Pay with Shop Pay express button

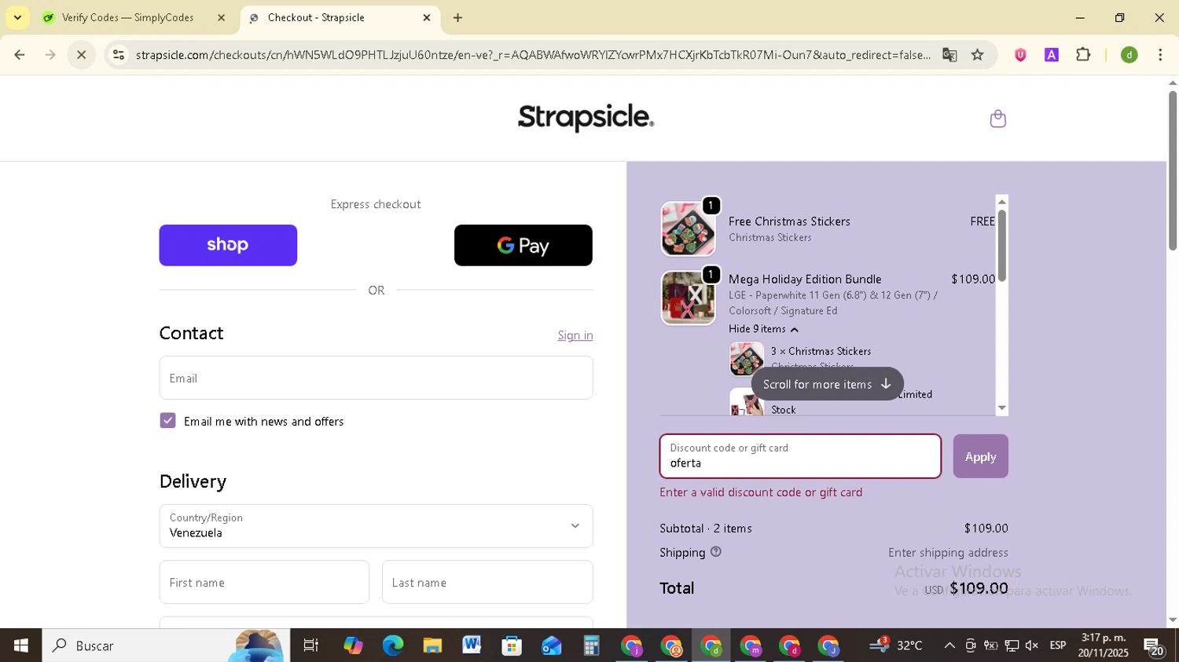click(x=228, y=245)
